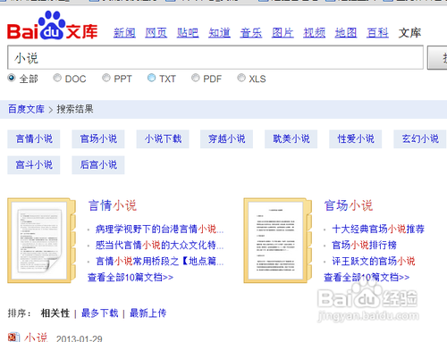Go to the 新闻 navigation link
This screenshot has height=342, width=447.
point(124,33)
